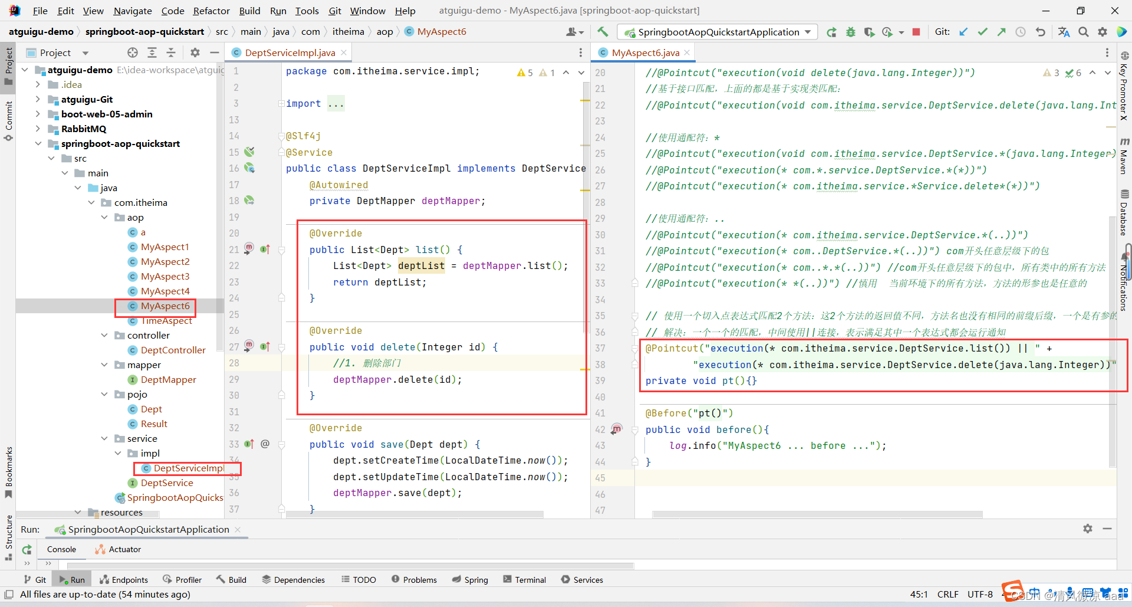Screen dimensions: 1132x607
Task: Open the Dependencies tool window
Action: 294,580
